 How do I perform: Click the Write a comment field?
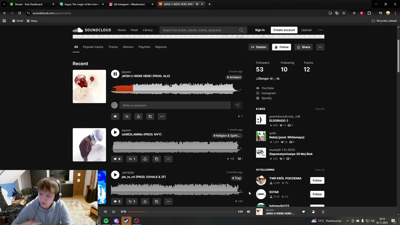(x=175, y=105)
